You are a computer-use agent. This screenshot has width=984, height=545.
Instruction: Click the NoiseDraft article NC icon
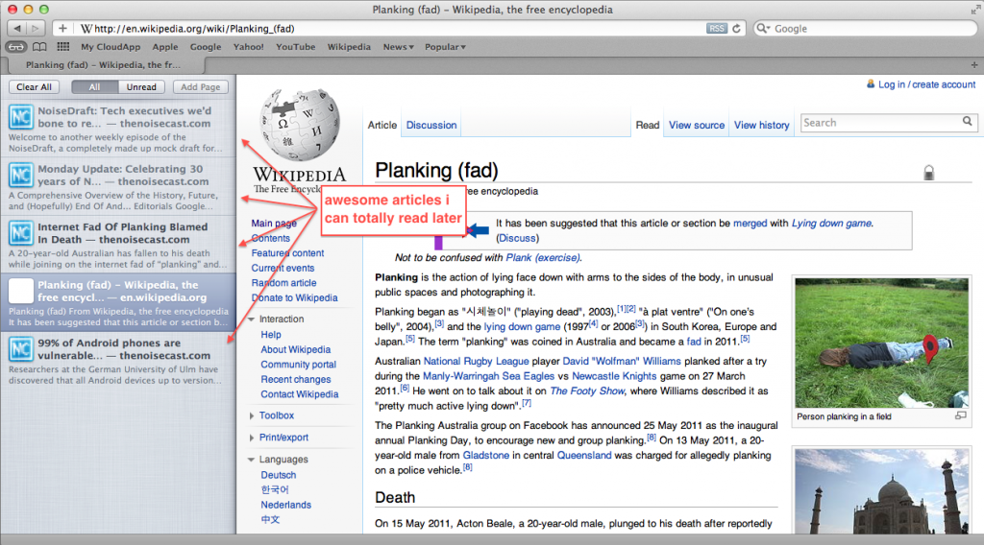[21, 117]
